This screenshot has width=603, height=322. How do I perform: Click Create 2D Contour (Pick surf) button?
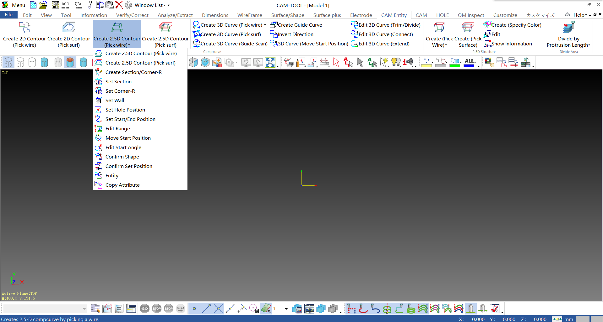(x=69, y=34)
